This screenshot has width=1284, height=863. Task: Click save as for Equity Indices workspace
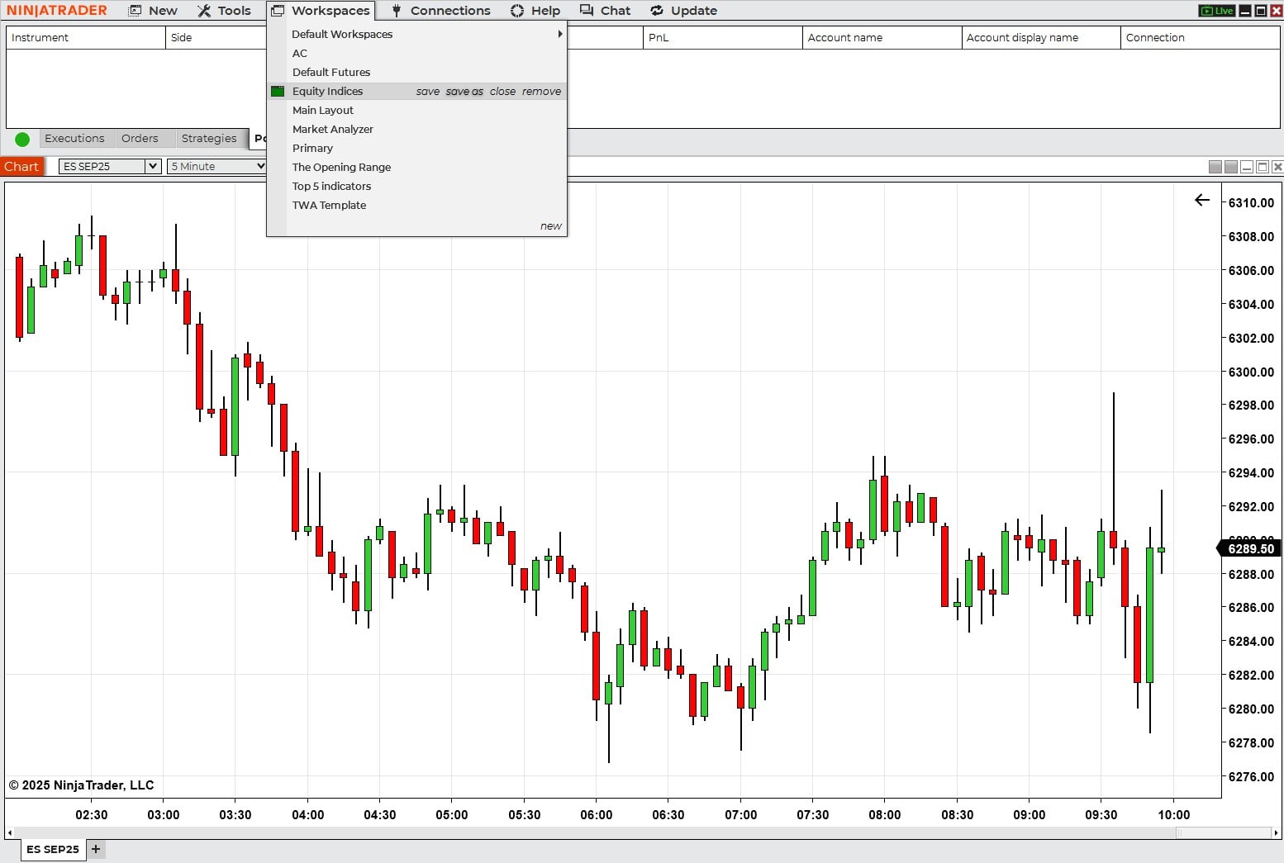(464, 92)
